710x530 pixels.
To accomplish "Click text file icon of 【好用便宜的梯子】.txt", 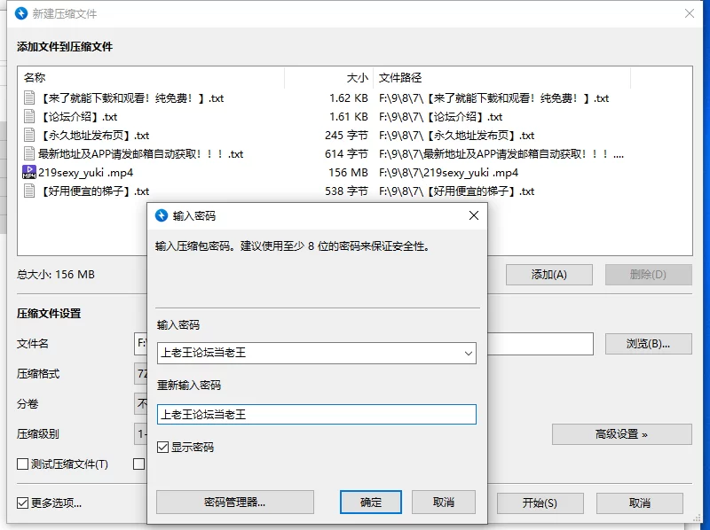I will coord(29,191).
